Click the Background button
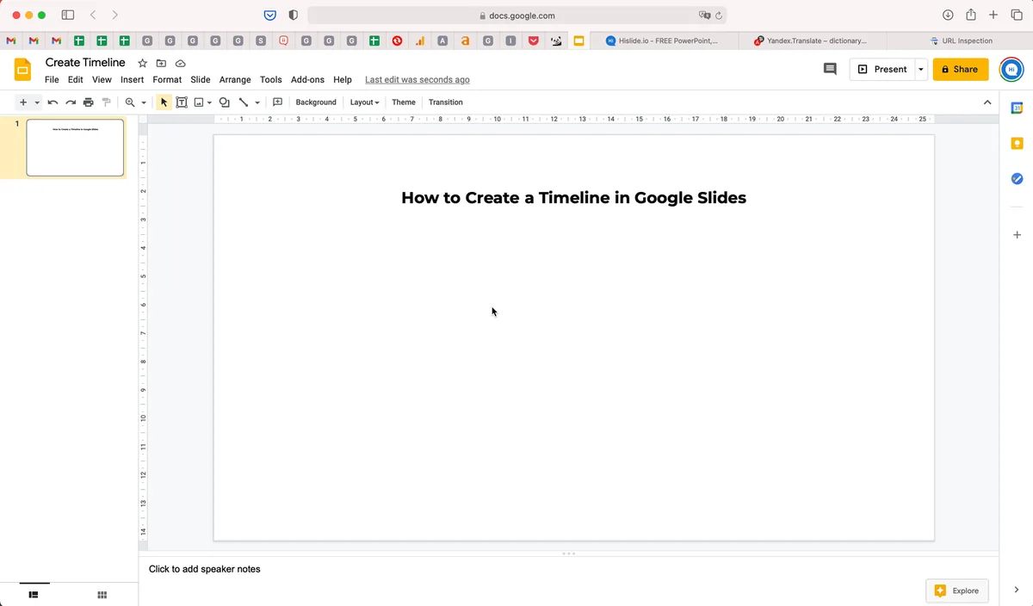1033x606 pixels. 316,102
